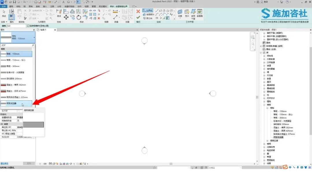Image resolution: width=312 pixels, height=176 pixels.
Task: Toggle the 延伸到墙中(至核心层) checkbox
Action: 28,26
